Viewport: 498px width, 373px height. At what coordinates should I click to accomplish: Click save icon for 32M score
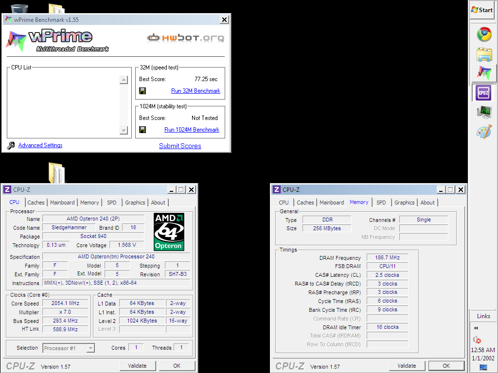[142, 91]
